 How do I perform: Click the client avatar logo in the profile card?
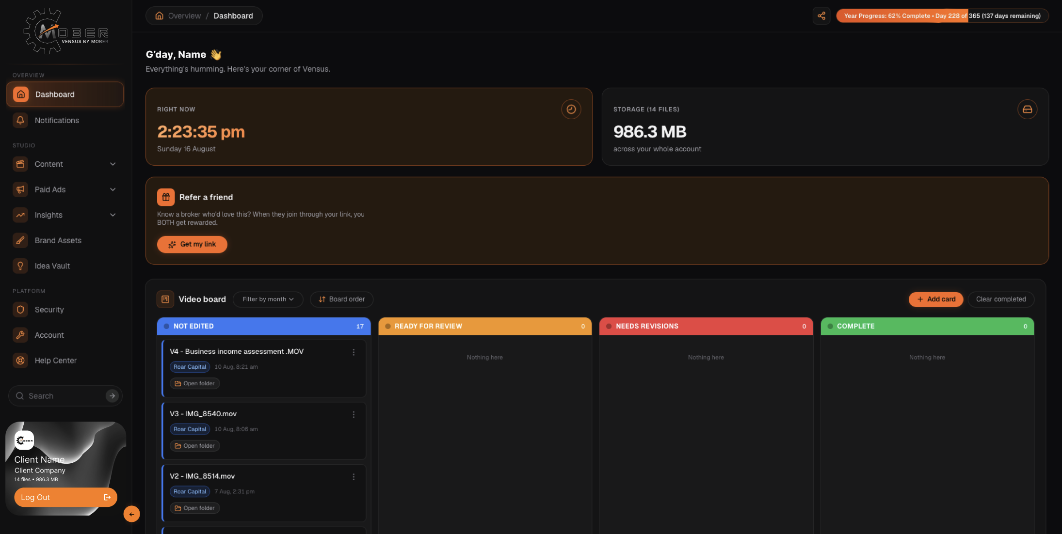[24, 440]
